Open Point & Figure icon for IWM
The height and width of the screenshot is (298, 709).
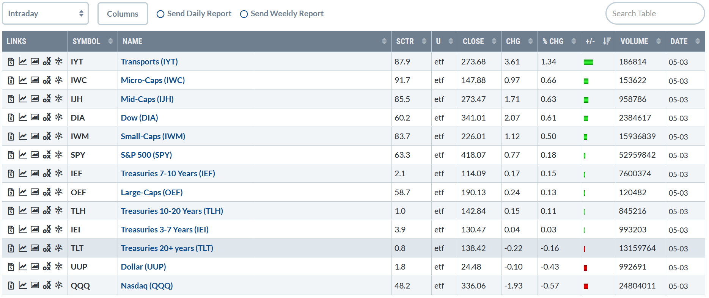[x=47, y=136]
